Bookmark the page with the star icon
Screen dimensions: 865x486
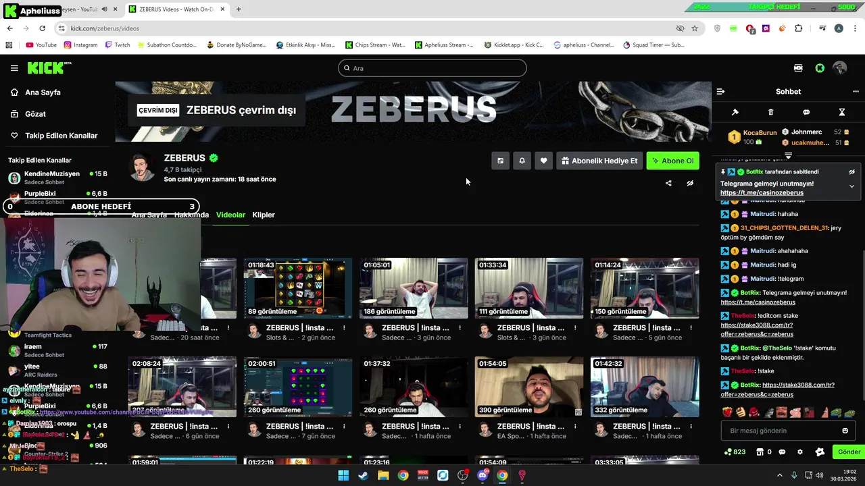click(695, 28)
